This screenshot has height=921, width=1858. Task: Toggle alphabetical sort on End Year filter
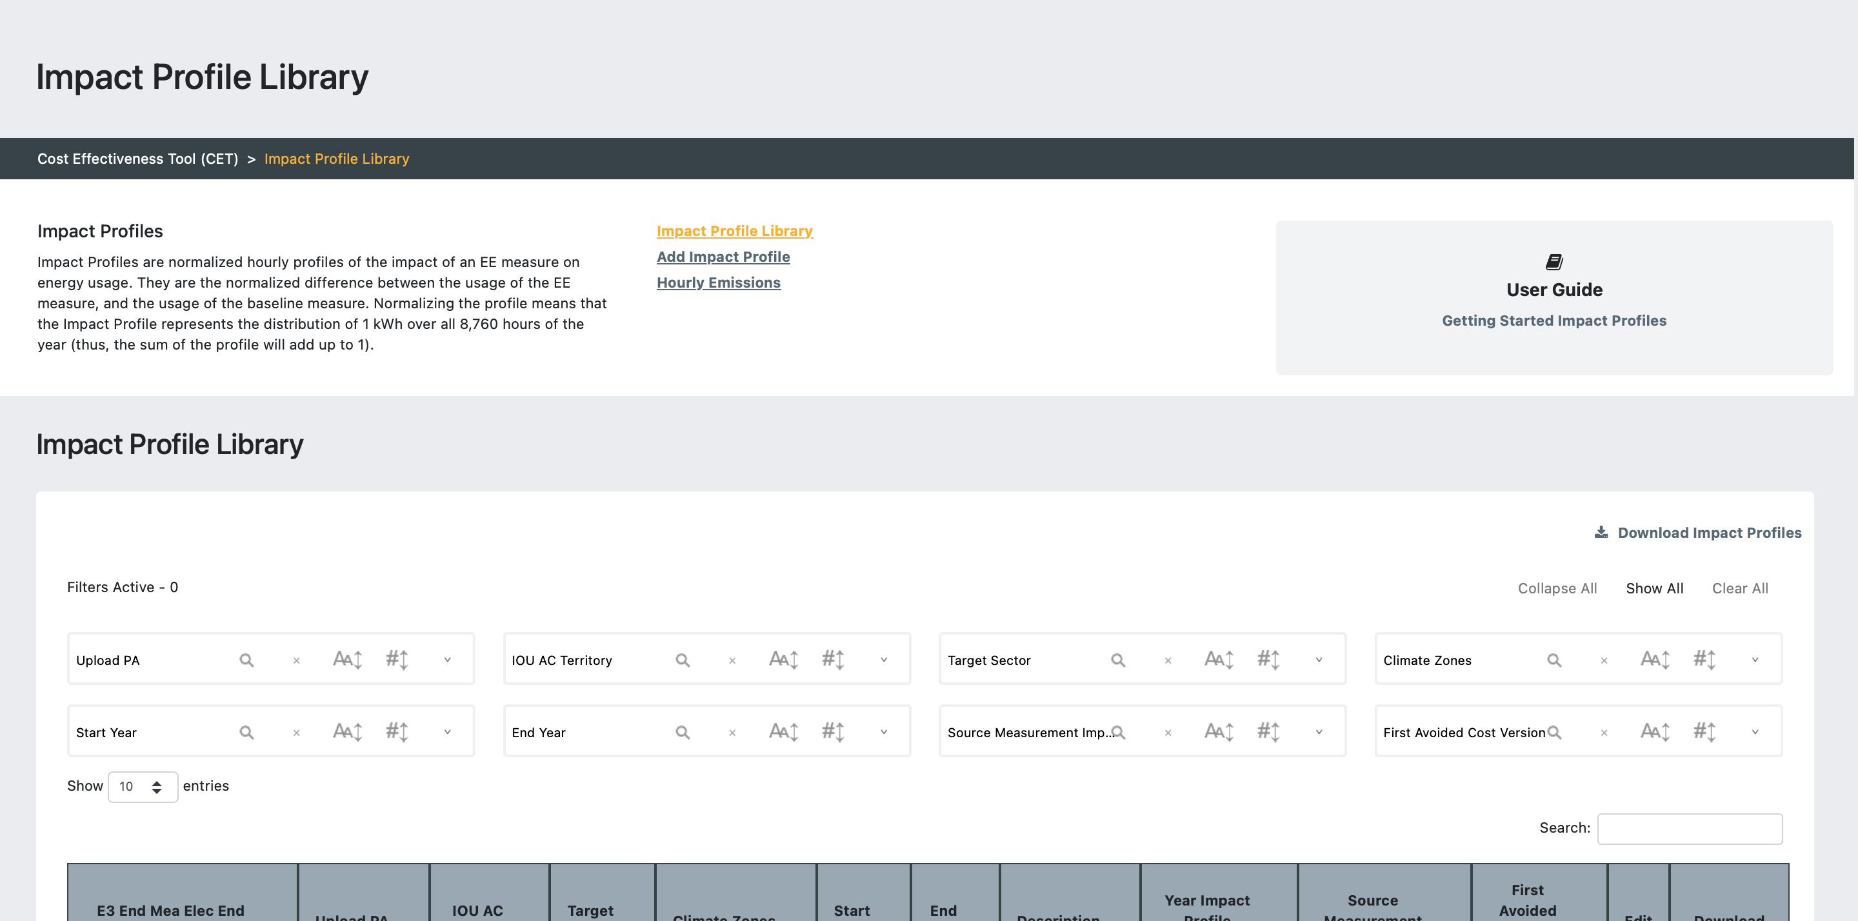coord(783,731)
